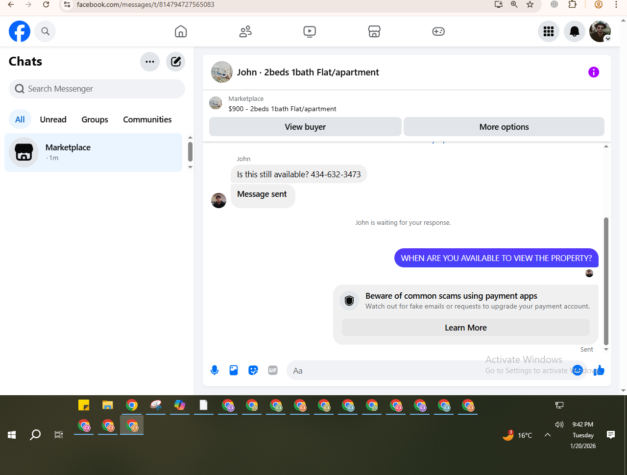Bookmark this page with the star icon
The width and height of the screenshot is (627, 475).
click(x=530, y=4)
